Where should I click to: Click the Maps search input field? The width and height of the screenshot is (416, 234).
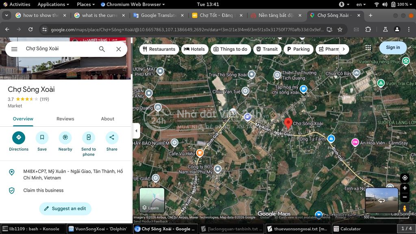[60, 49]
